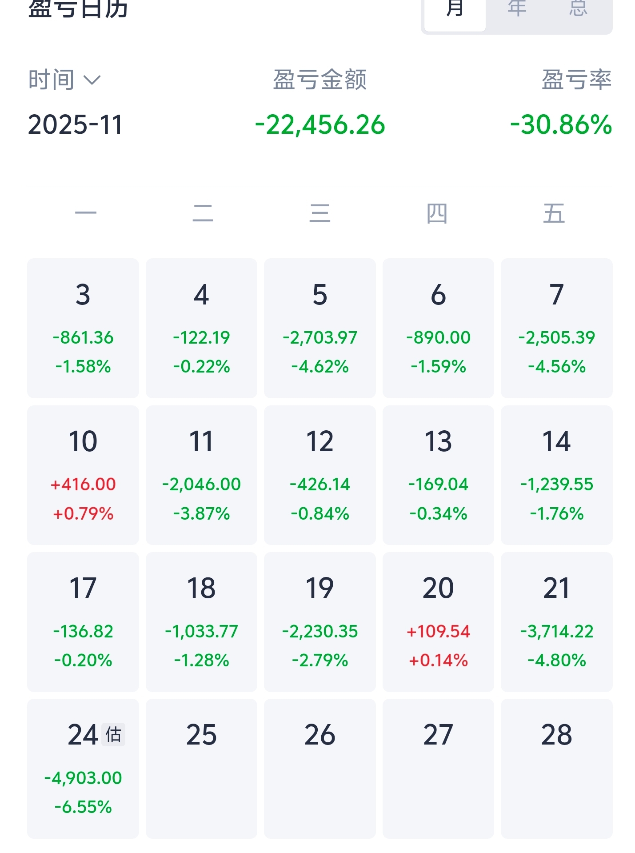Open day 3 with -861.36 loss
This screenshot has width=635, height=853.
tap(83, 328)
